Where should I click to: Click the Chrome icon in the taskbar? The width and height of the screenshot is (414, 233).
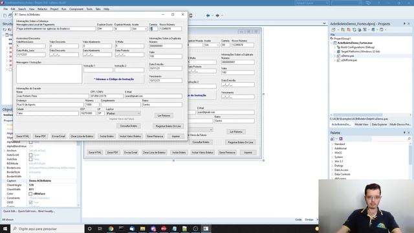pos(111,228)
